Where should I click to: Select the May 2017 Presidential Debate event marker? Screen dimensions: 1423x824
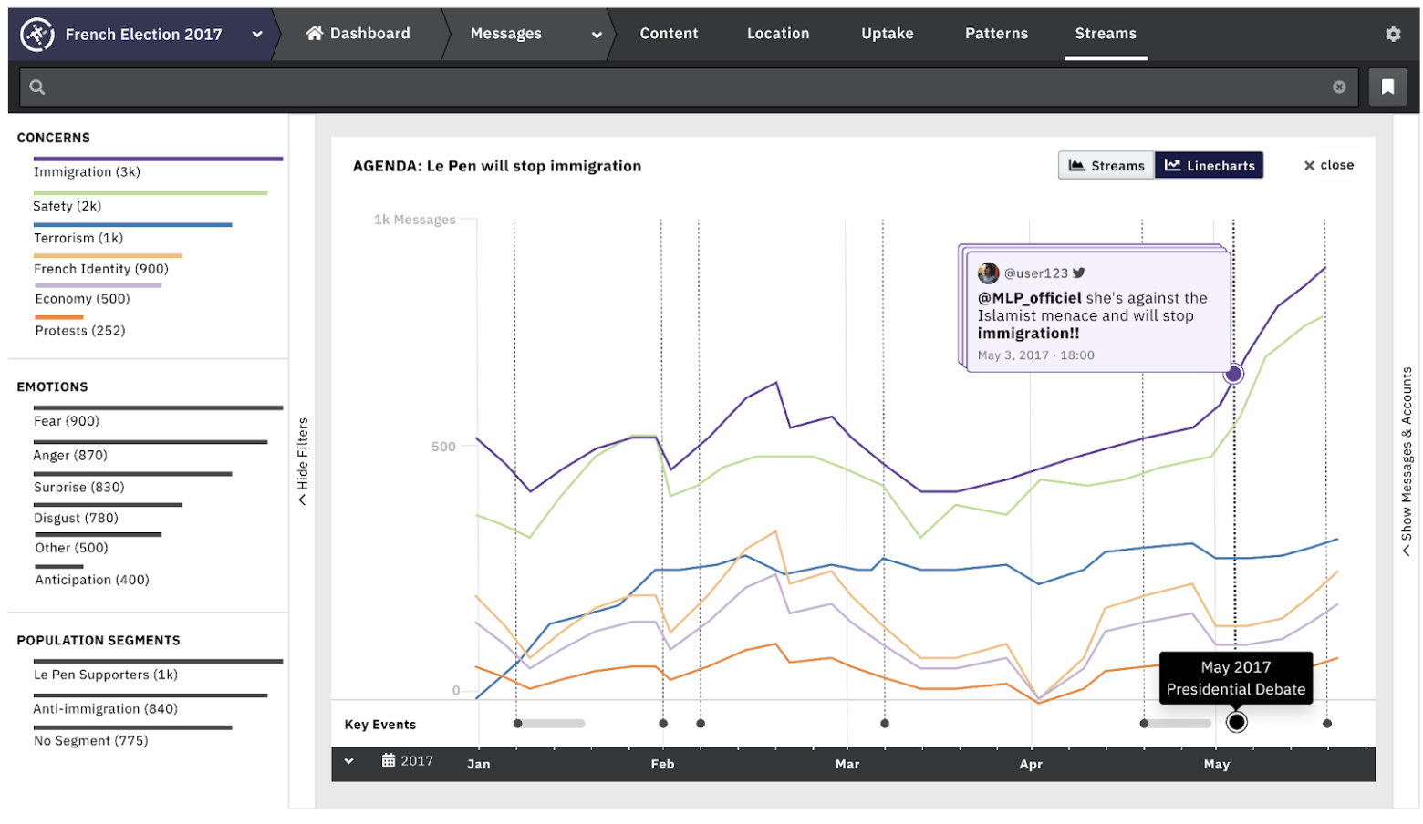(x=1236, y=723)
